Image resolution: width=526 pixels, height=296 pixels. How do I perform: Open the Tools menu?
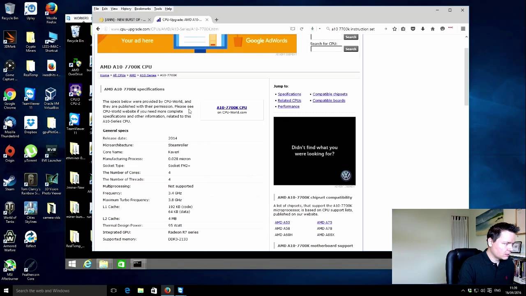point(158,9)
